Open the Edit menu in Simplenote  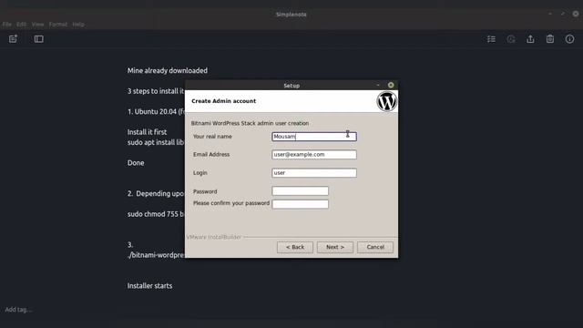tap(21, 25)
